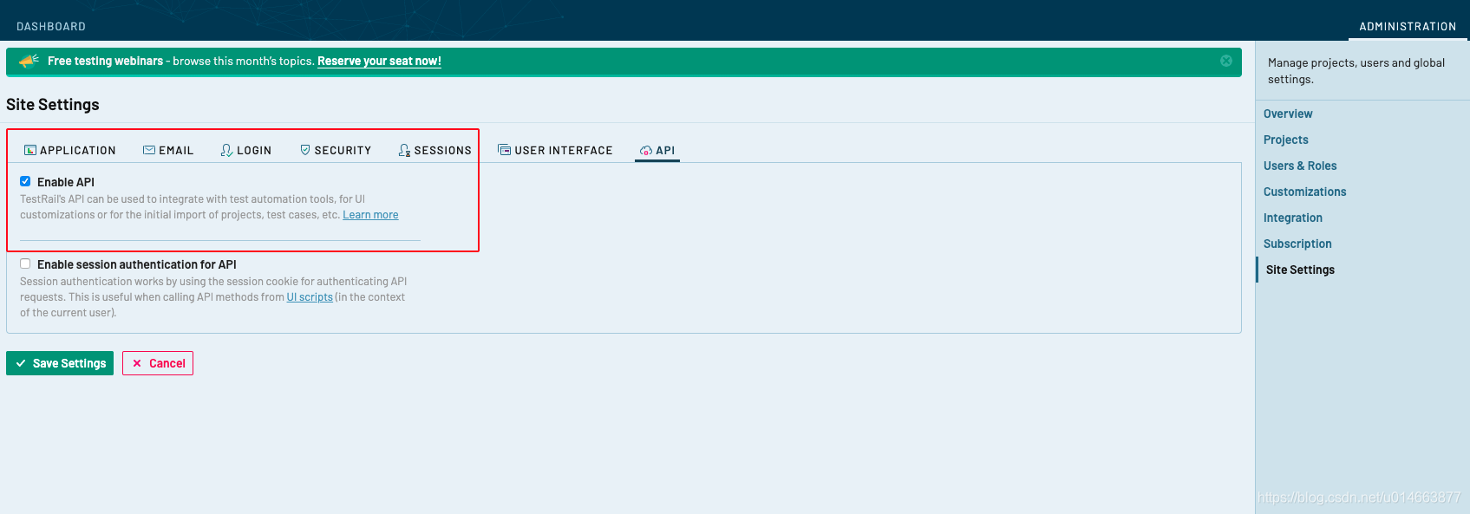1470x514 pixels.
Task: Open the UI scripts link
Action: click(310, 297)
